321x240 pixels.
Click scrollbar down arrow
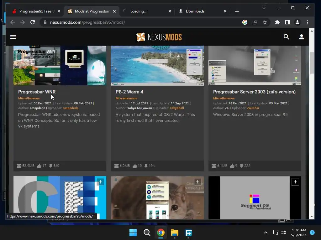(x=312, y=217)
